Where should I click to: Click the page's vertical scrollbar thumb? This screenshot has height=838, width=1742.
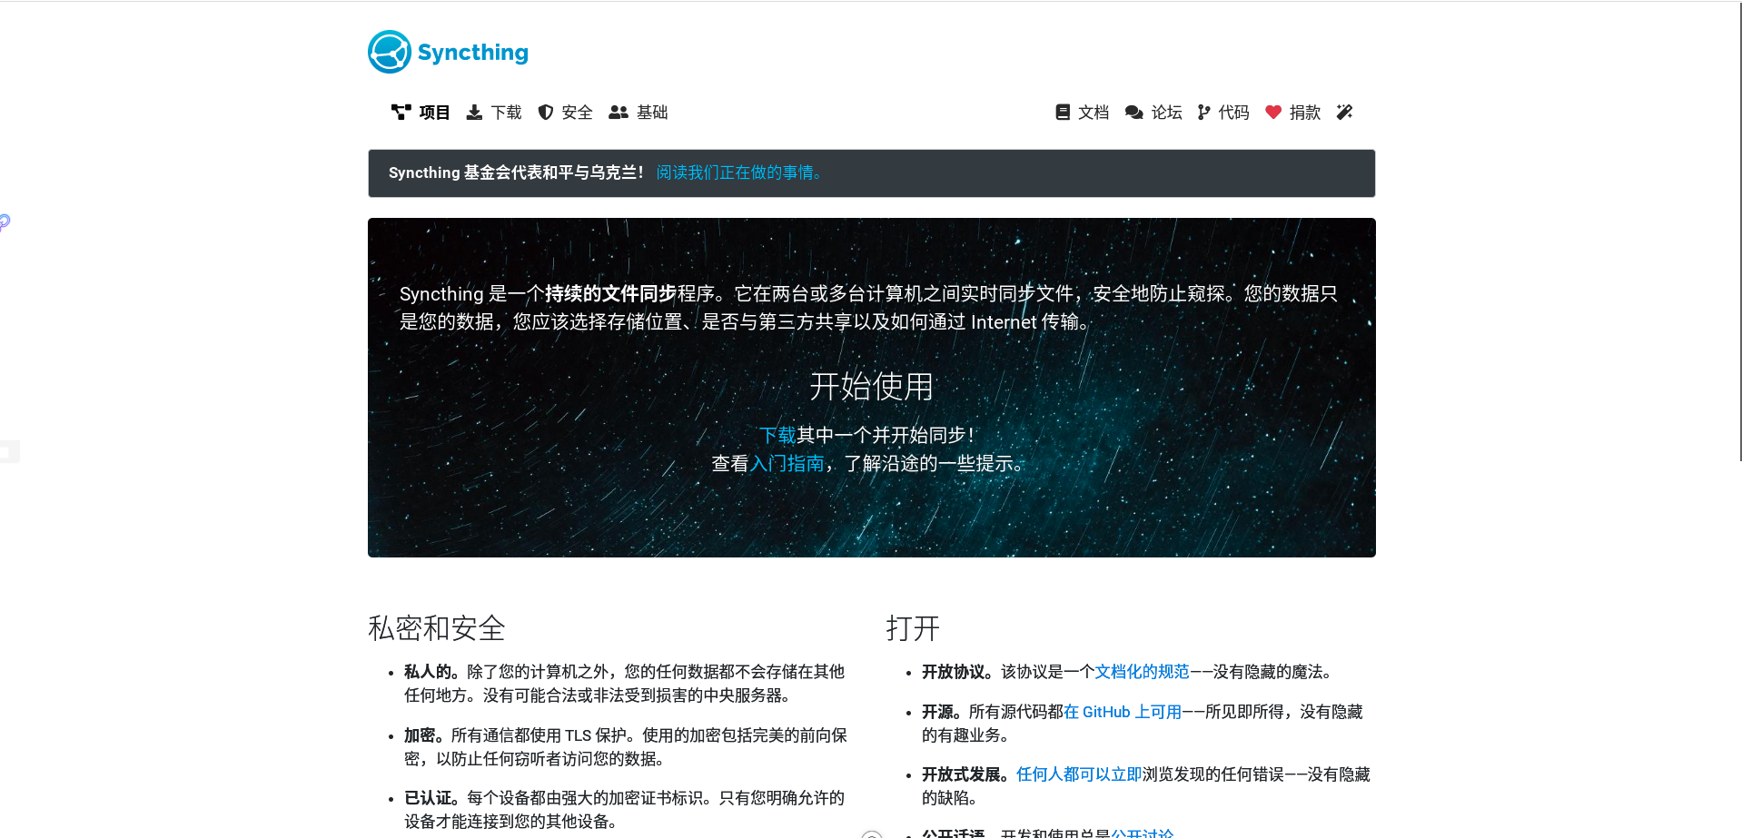[1738, 232]
